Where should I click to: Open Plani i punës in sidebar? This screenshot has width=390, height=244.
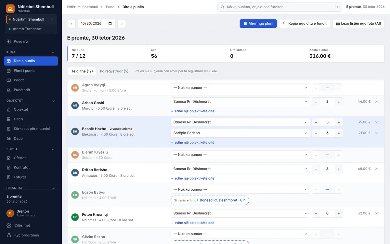31,71
